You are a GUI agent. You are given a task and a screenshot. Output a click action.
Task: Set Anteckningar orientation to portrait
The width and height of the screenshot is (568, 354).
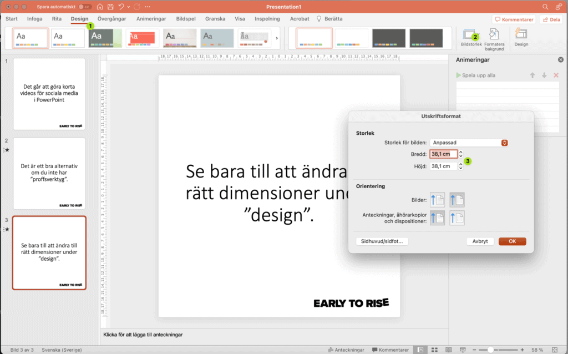click(437, 218)
